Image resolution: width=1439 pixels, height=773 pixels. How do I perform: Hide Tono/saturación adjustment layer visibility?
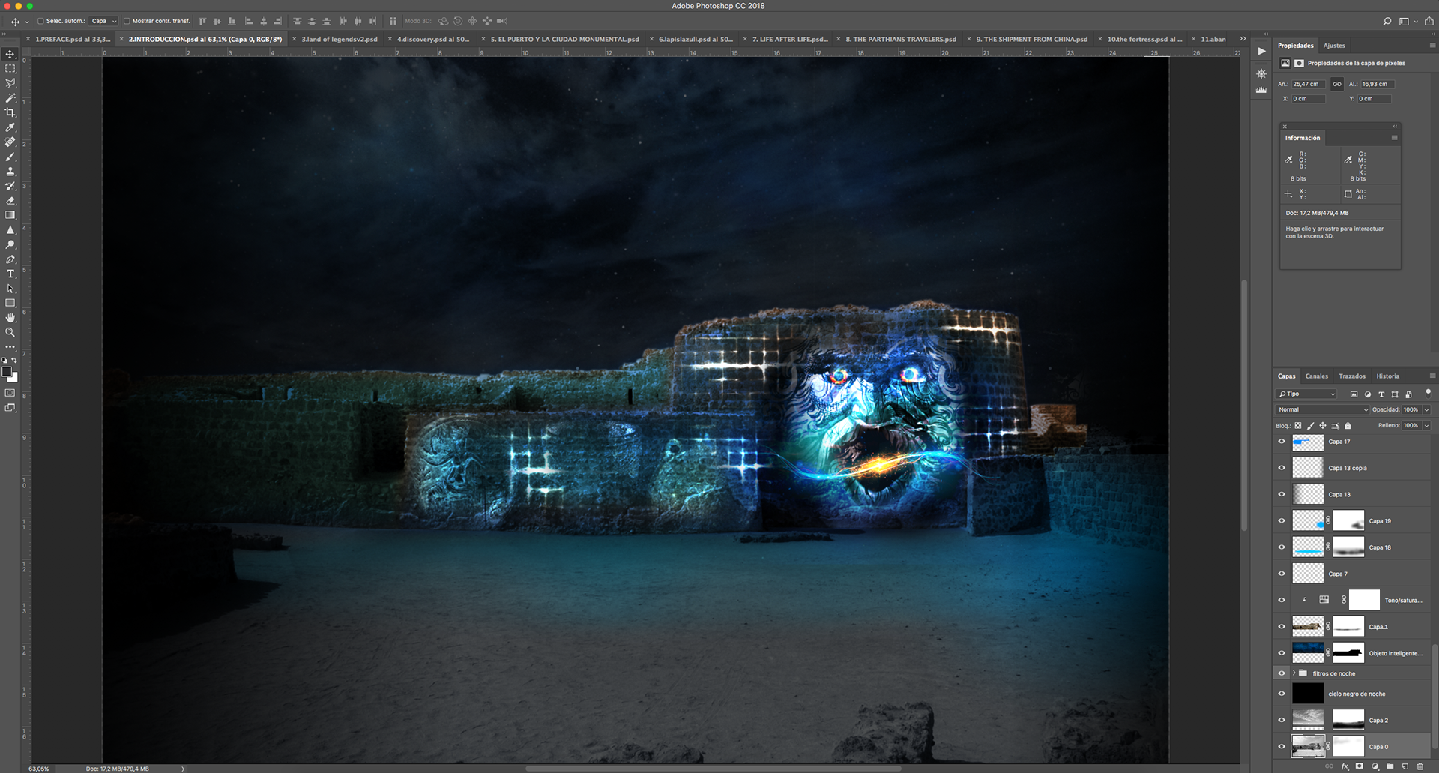(x=1282, y=600)
